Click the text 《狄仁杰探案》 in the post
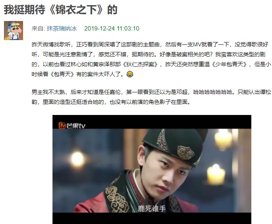Screen dimensions: 272x224 click(x=140, y=64)
